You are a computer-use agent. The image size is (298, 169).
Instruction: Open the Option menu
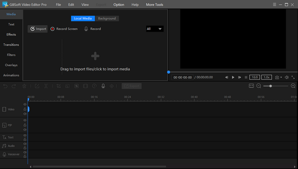coord(119,5)
